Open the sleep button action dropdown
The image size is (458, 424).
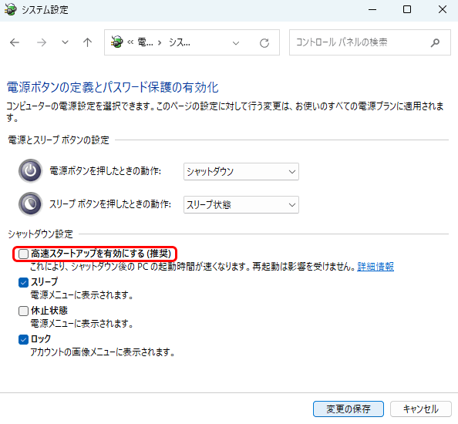[241, 205]
